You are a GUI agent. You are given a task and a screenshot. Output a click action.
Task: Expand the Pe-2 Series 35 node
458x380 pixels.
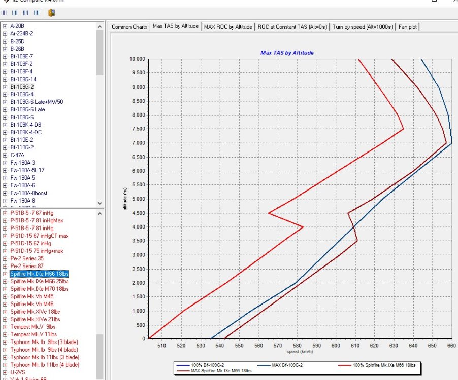(5, 258)
